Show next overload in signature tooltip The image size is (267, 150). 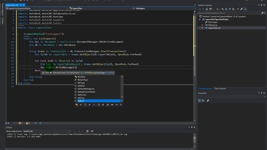pyautogui.click(x=51, y=72)
